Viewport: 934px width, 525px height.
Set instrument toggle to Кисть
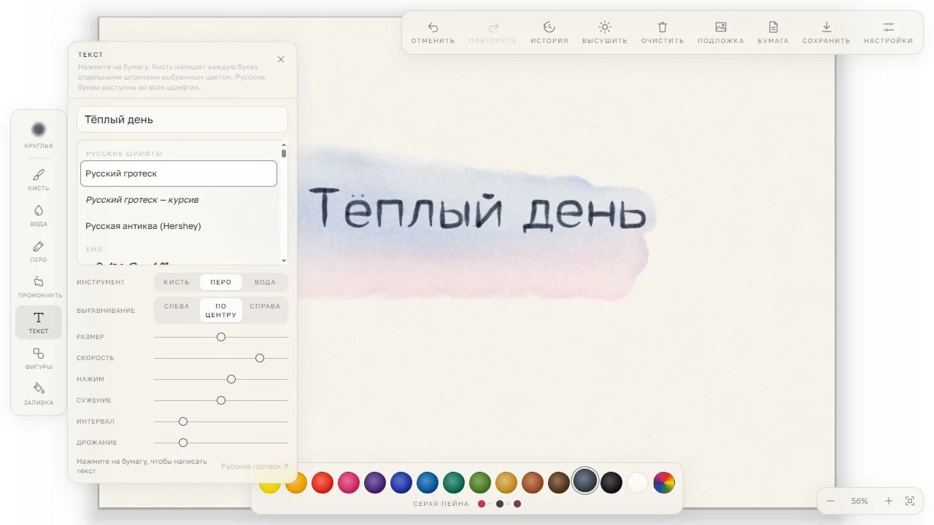click(x=177, y=282)
